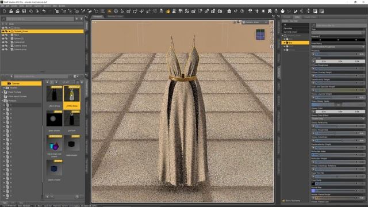Expand the highlighted surface in Surfaces tree
Image resolution: width=368 pixels, height=207 pixels.
click(284, 43)
